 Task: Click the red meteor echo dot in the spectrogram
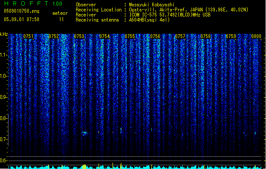(x=112, y=132)
